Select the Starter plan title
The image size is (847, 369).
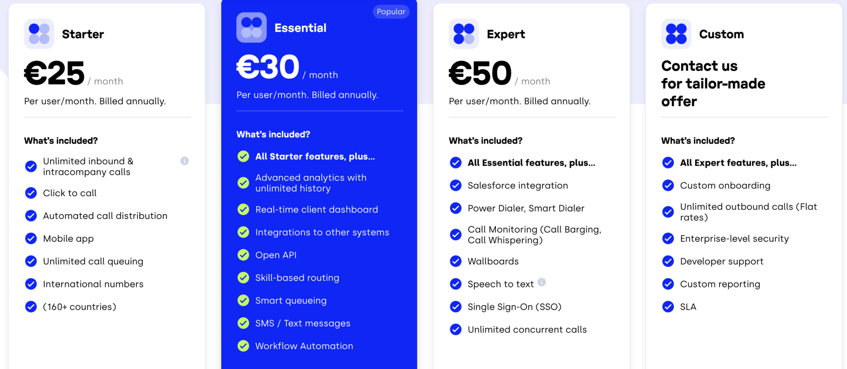83,34
